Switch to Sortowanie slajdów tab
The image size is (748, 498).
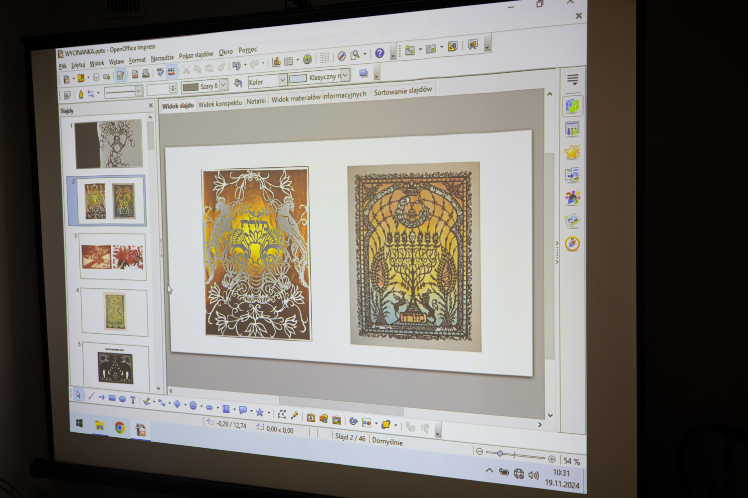tap(403, 91)
